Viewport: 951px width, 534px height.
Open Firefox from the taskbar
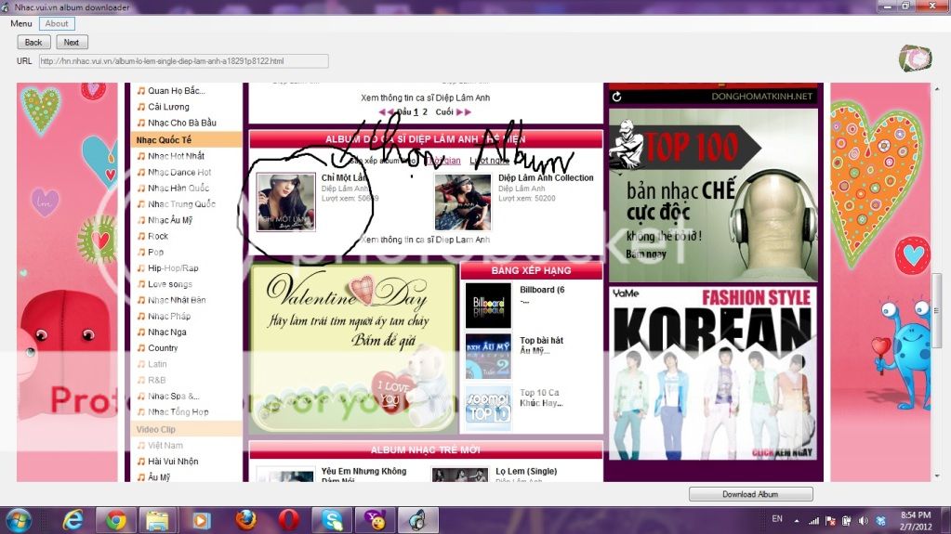(245, 521)
